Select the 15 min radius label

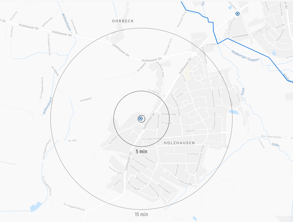coord(141,214)
